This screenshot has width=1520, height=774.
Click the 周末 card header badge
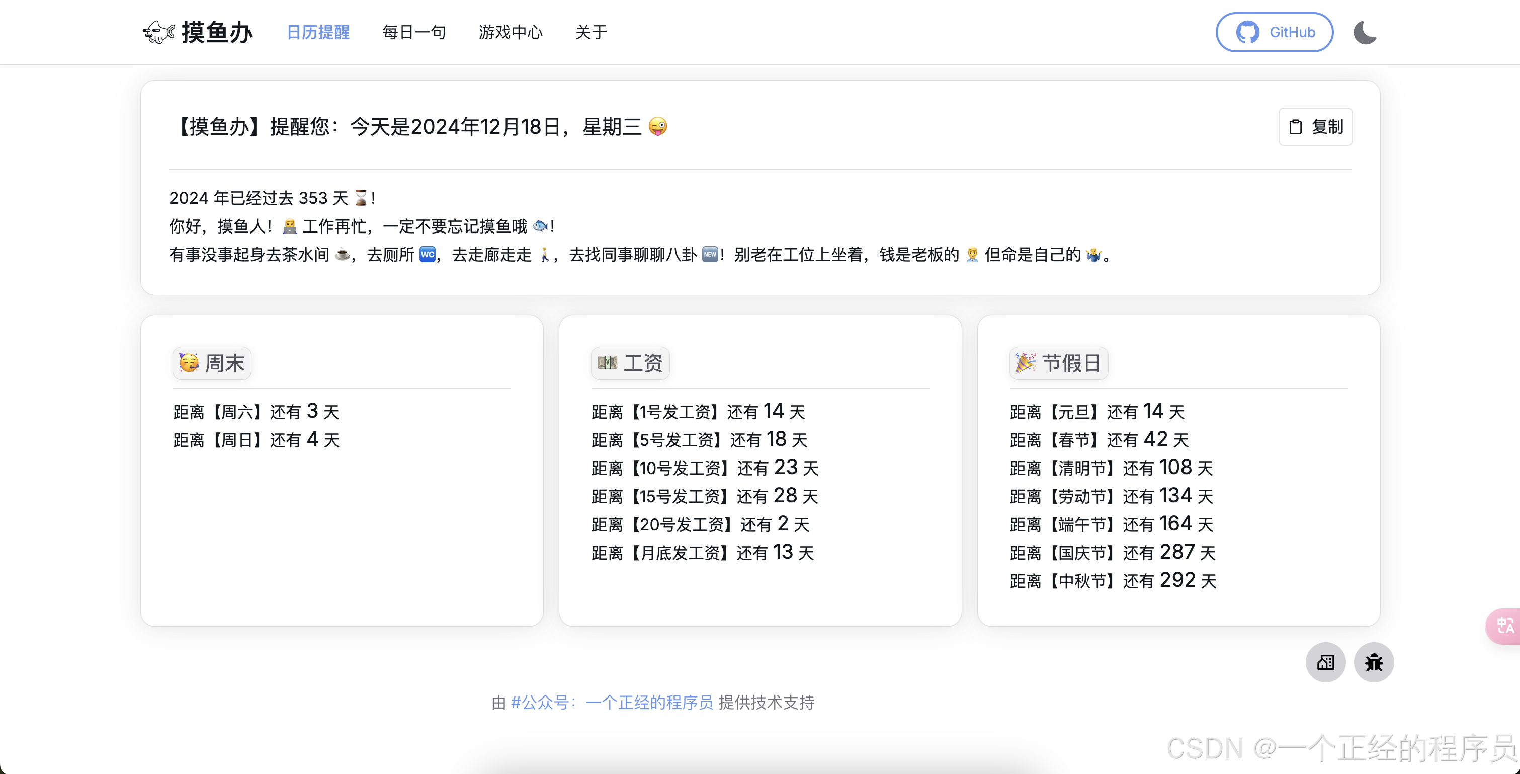[212, 363]
